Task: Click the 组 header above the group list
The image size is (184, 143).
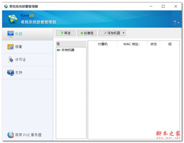Action: click(x=71, y=44)
